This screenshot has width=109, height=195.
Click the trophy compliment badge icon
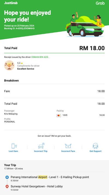click(x=9, y=65)
